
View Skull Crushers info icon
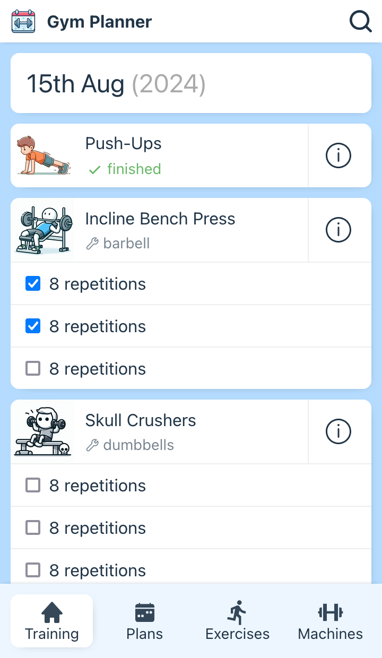[338, 432]
